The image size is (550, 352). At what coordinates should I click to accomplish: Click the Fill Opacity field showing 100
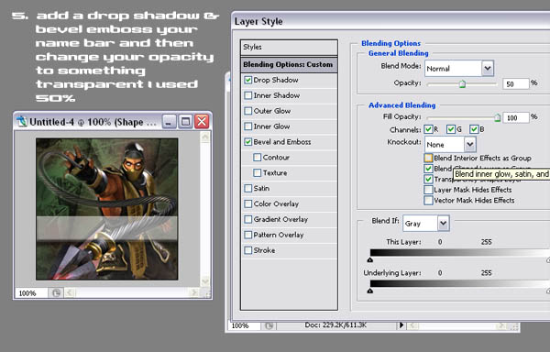[x=515, y=118]
